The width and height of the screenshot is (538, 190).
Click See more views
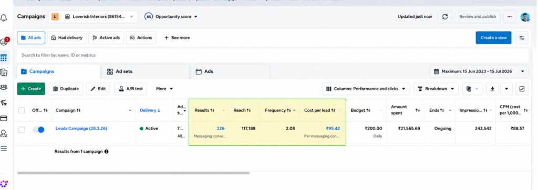tap(177, 38)
